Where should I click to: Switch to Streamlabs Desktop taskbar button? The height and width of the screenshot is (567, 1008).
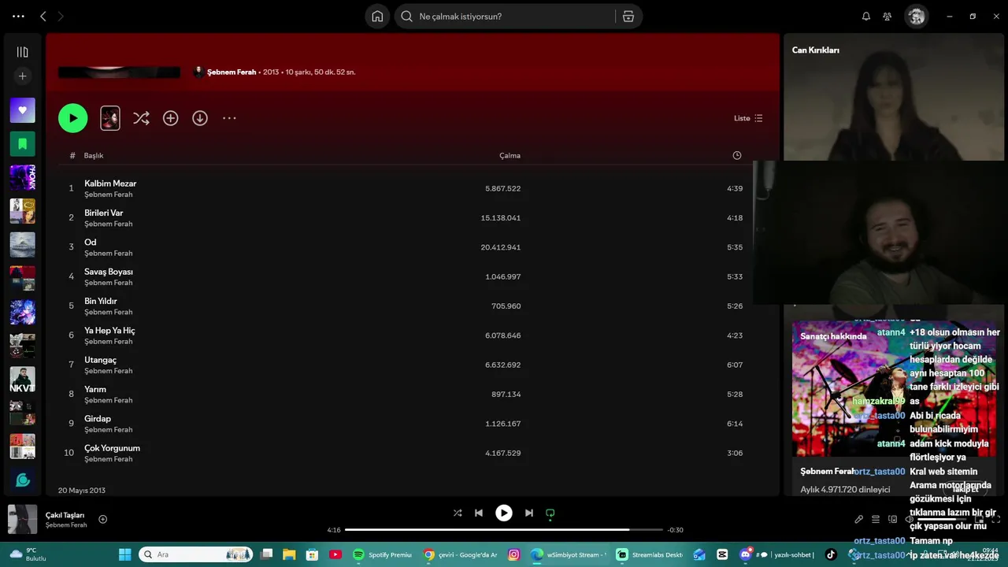click(650, 554)
